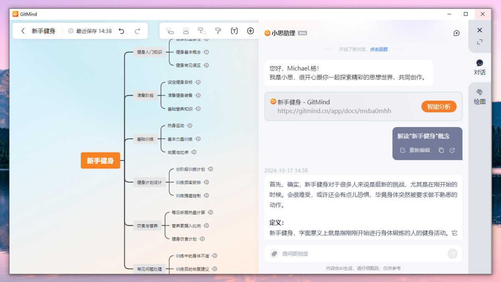
Task: Select the 健身入门知识 node
Action: (x=149, y=52)
